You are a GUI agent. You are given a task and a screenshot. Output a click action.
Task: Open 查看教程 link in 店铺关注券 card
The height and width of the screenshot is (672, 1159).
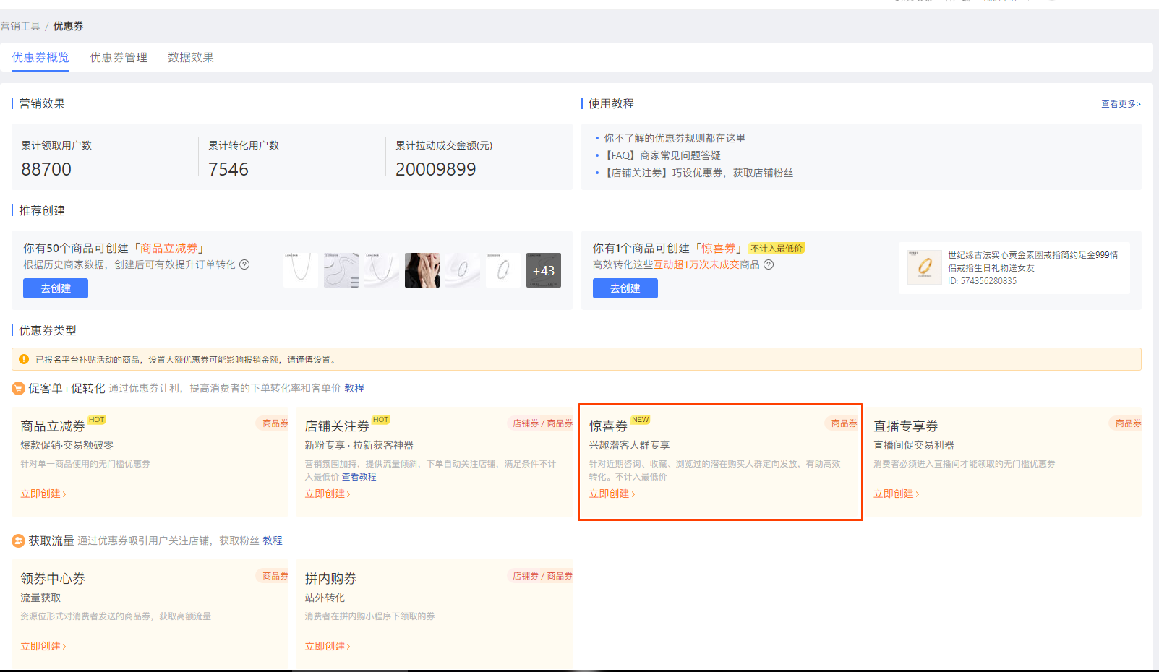359,477
